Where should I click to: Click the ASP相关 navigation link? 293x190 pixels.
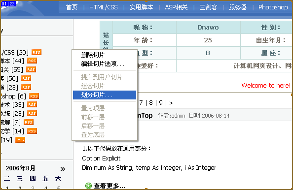(x=176, y=7)
